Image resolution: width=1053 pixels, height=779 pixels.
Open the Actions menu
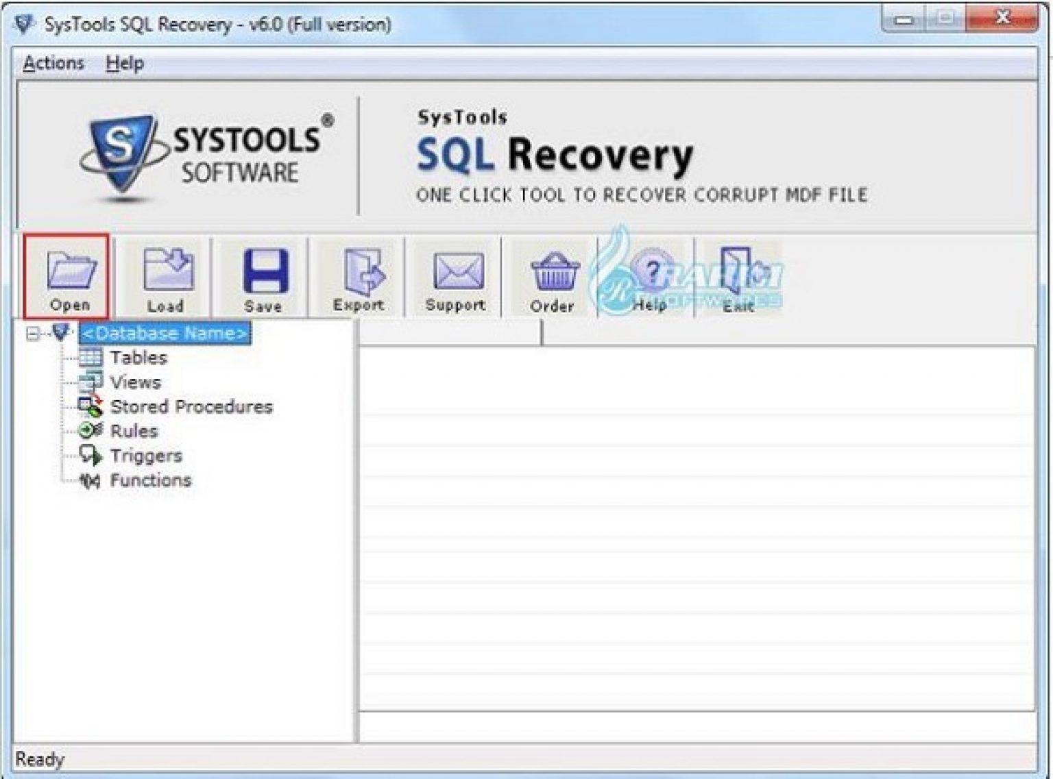click(53, 63)
